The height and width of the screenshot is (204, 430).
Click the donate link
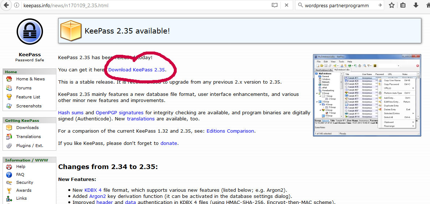pos(169,143)
